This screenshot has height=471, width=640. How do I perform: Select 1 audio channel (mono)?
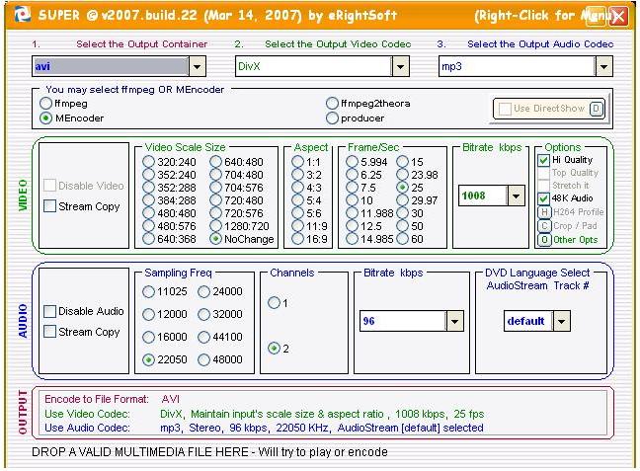click(274, 303)
